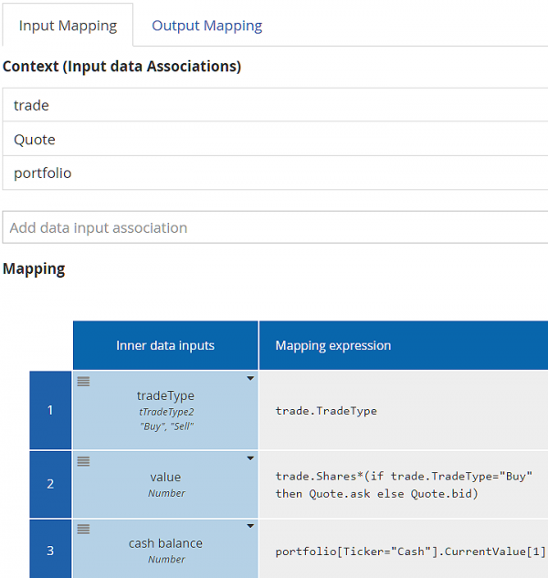Focus the Add data input association field

pos(274,227)
